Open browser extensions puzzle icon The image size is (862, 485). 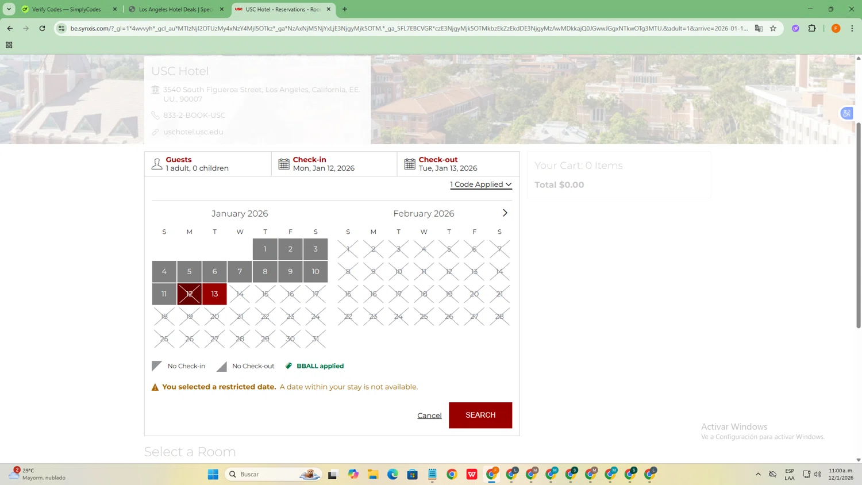click(x=812, y=28)
